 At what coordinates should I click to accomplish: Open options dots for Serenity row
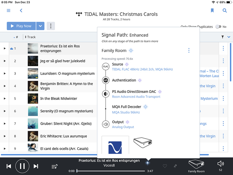[x=223, y=111]
